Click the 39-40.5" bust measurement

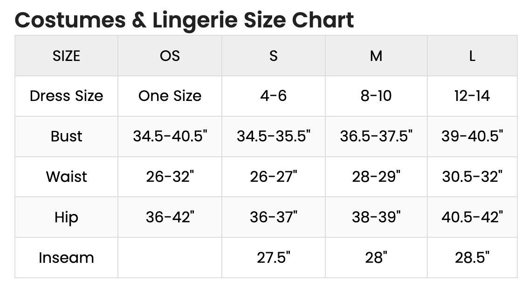(x=472, y=136)
